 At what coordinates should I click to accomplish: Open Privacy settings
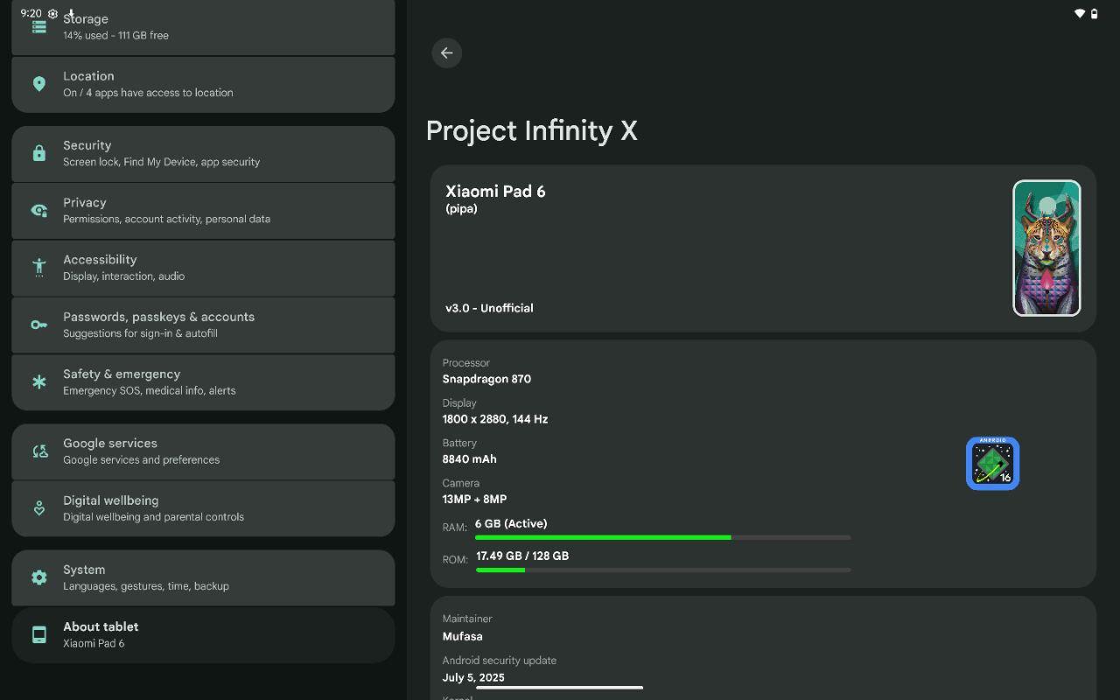[203, 211]
